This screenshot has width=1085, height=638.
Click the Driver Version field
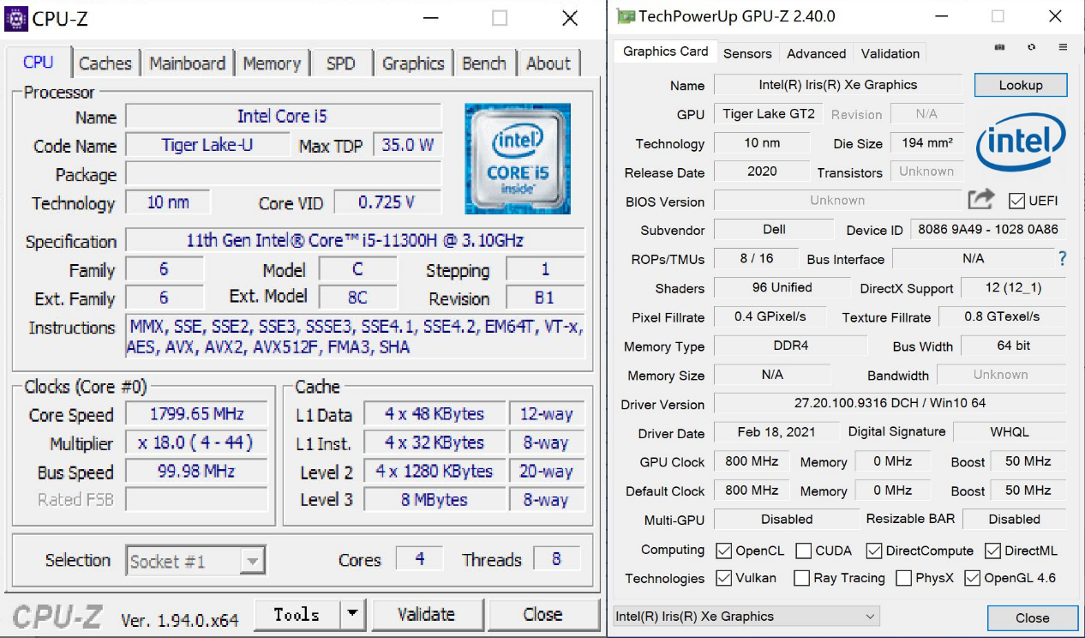[x=890, y=403]
